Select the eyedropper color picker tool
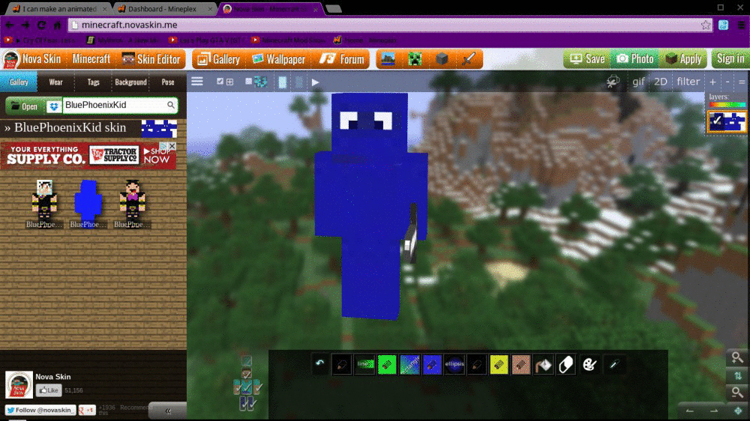This screenshot has width=750, height=421. 613,364
